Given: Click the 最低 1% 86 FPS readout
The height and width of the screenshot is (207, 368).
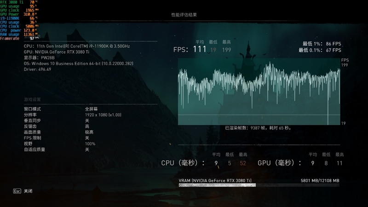Looking at the screenshot, I should (322, 44).
